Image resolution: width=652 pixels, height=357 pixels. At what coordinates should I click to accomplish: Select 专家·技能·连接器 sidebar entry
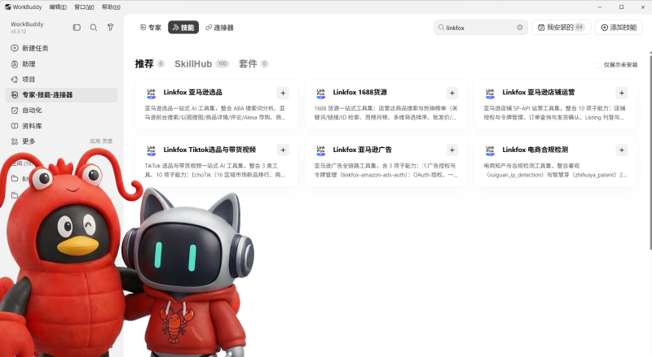(62, 94)
